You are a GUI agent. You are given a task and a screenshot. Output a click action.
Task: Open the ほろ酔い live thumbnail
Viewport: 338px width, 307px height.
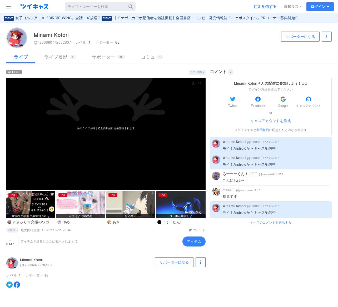click(x=131, y=204)
